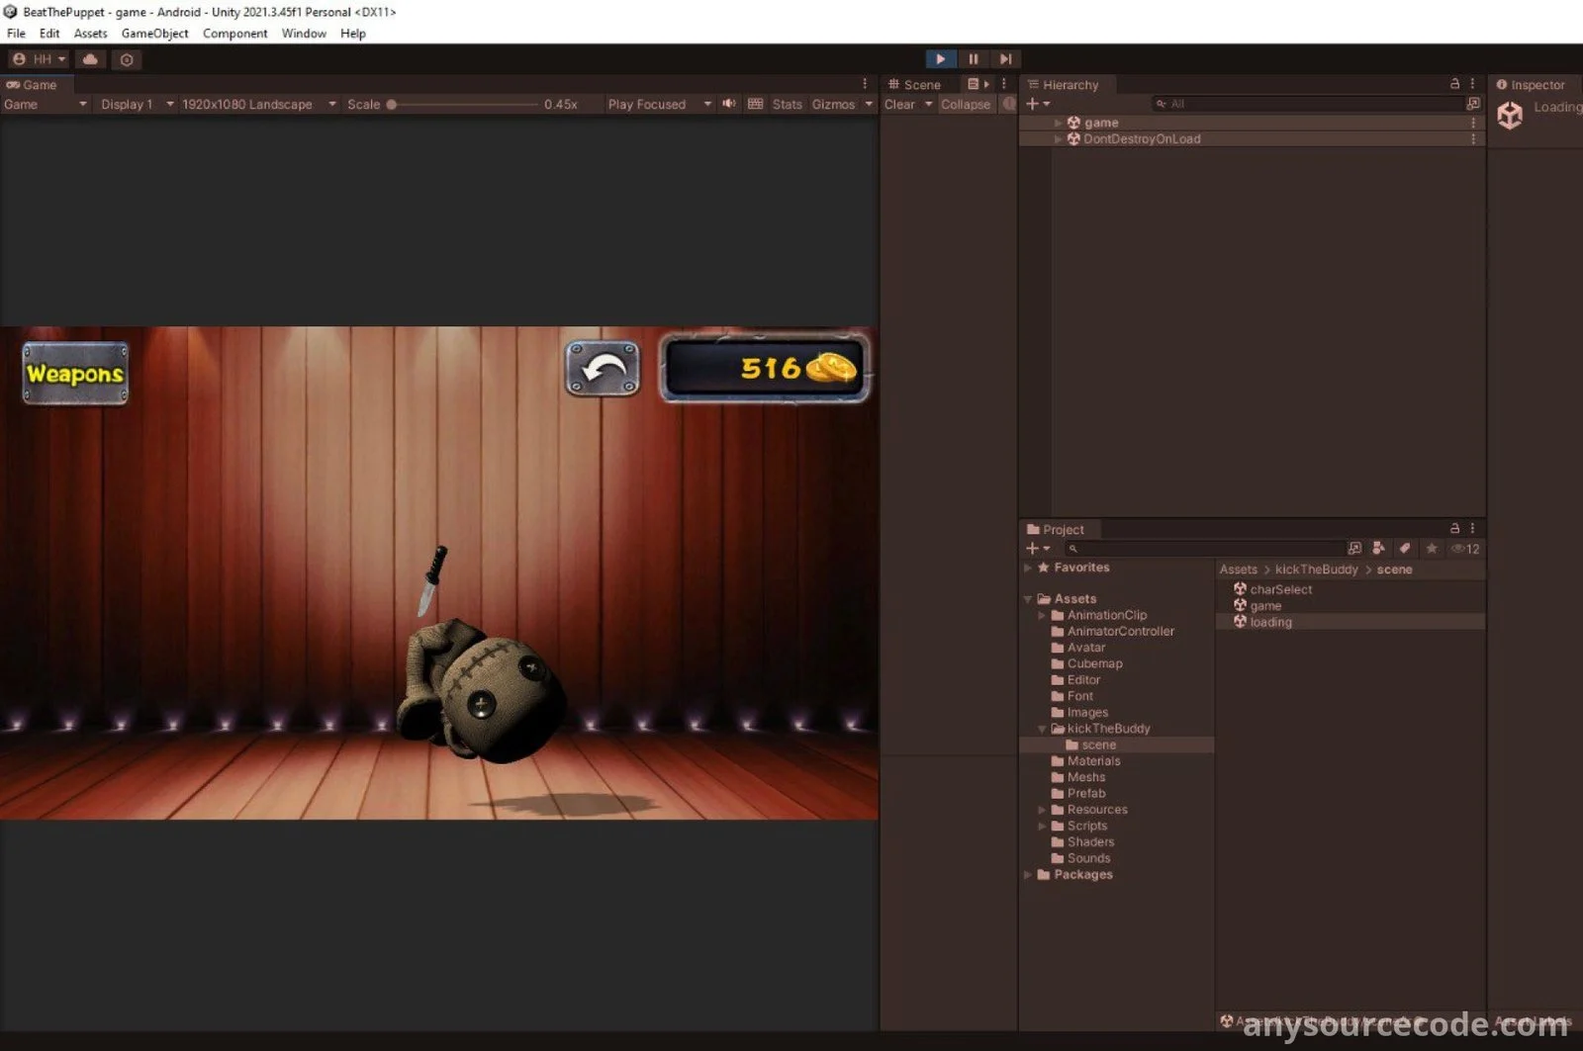Screen dimensions: 1583x1051
Task: Click the Hierarchy panel lock icon
Action: tap(1454, 84)
